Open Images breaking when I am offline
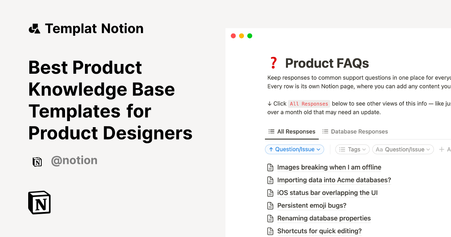 point(329,167)
